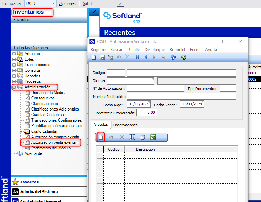Click the Fecha Vence date field
This screenshot has height=202, width=261.
tap(192, 104)
